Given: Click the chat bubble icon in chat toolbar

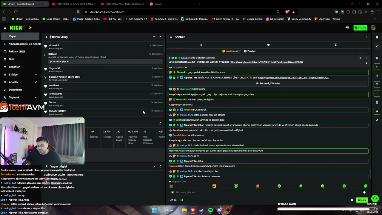Looking at the screenshot, I should click(268, 45).
